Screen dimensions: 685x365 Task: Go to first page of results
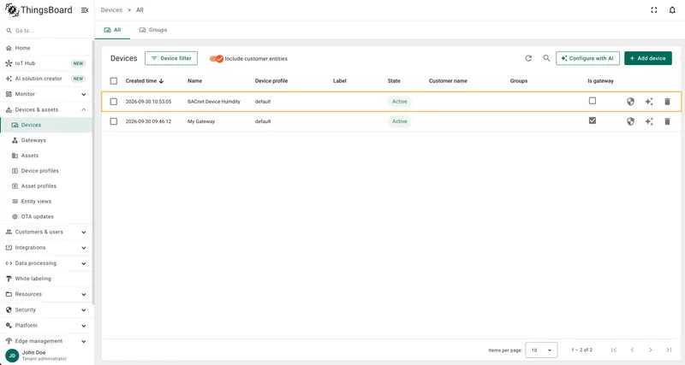614,350
